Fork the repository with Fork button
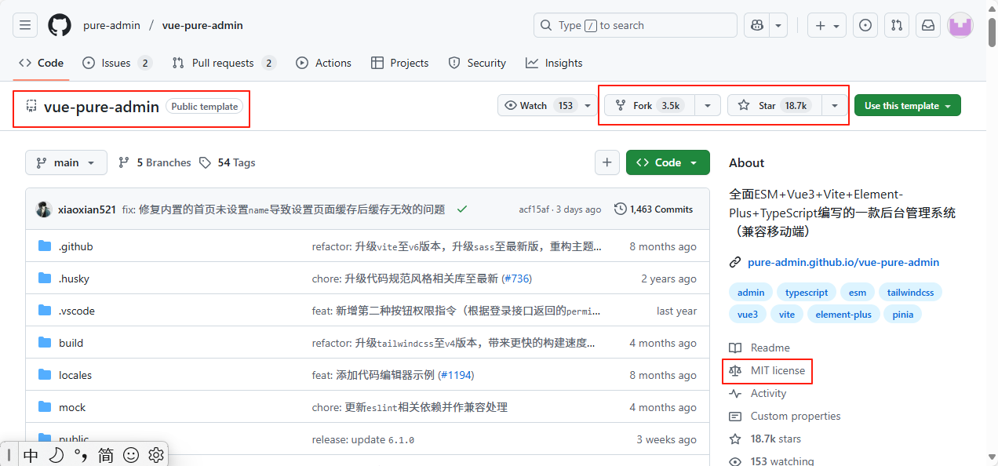The image size is (998, 466). [650, 105]
